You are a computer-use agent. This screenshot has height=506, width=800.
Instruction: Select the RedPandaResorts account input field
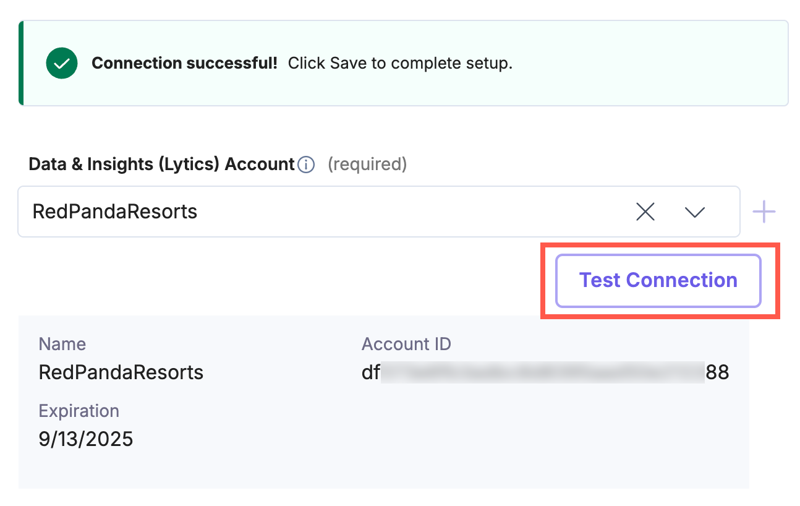(247, 212)
